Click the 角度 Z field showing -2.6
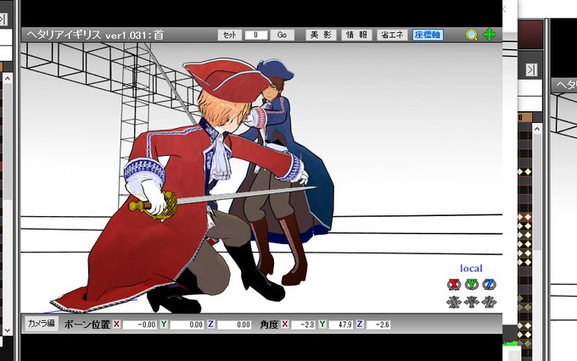This screenshot has height=361, width=577. (378, 325)
